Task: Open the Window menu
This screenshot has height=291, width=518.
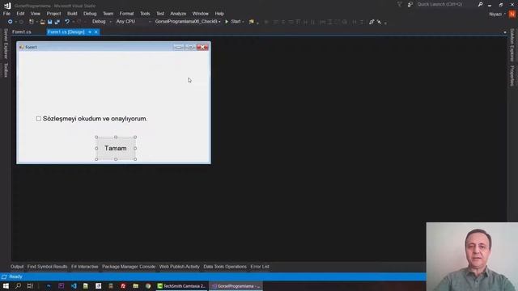Action: point(200,14)
